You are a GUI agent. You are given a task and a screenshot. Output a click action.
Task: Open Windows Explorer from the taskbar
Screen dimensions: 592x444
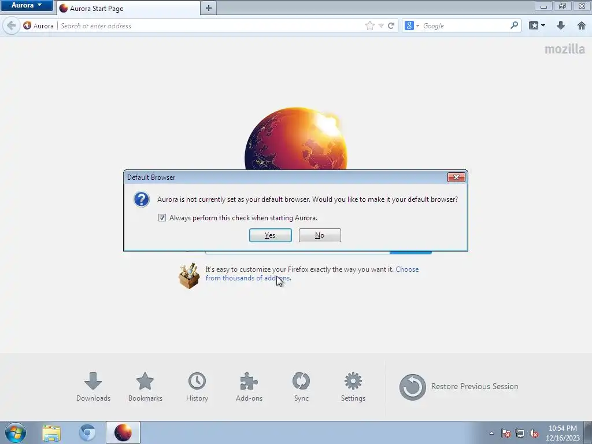pyautogui.click(x=51, y=433)
